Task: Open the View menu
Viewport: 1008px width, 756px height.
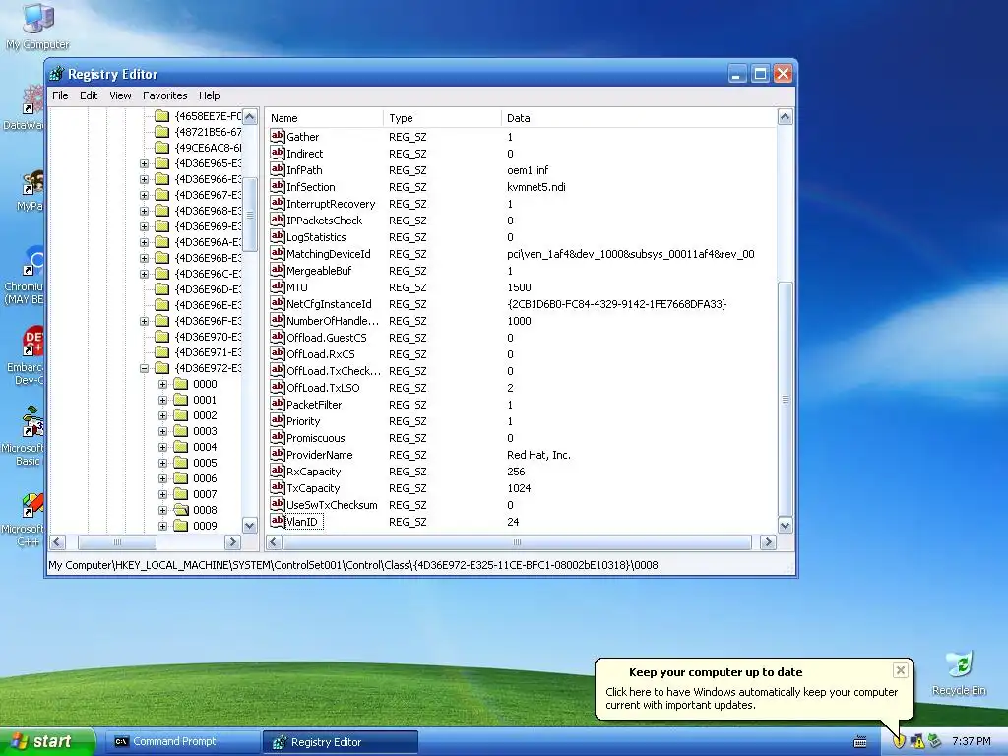Action: [120, 95]
